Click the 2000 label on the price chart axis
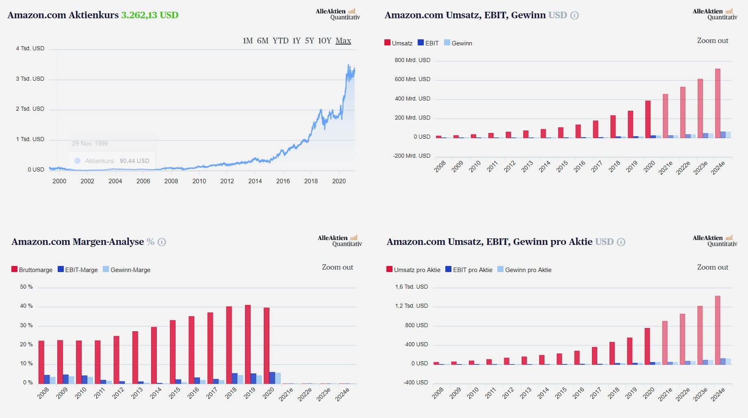 (x=59, y=181)
